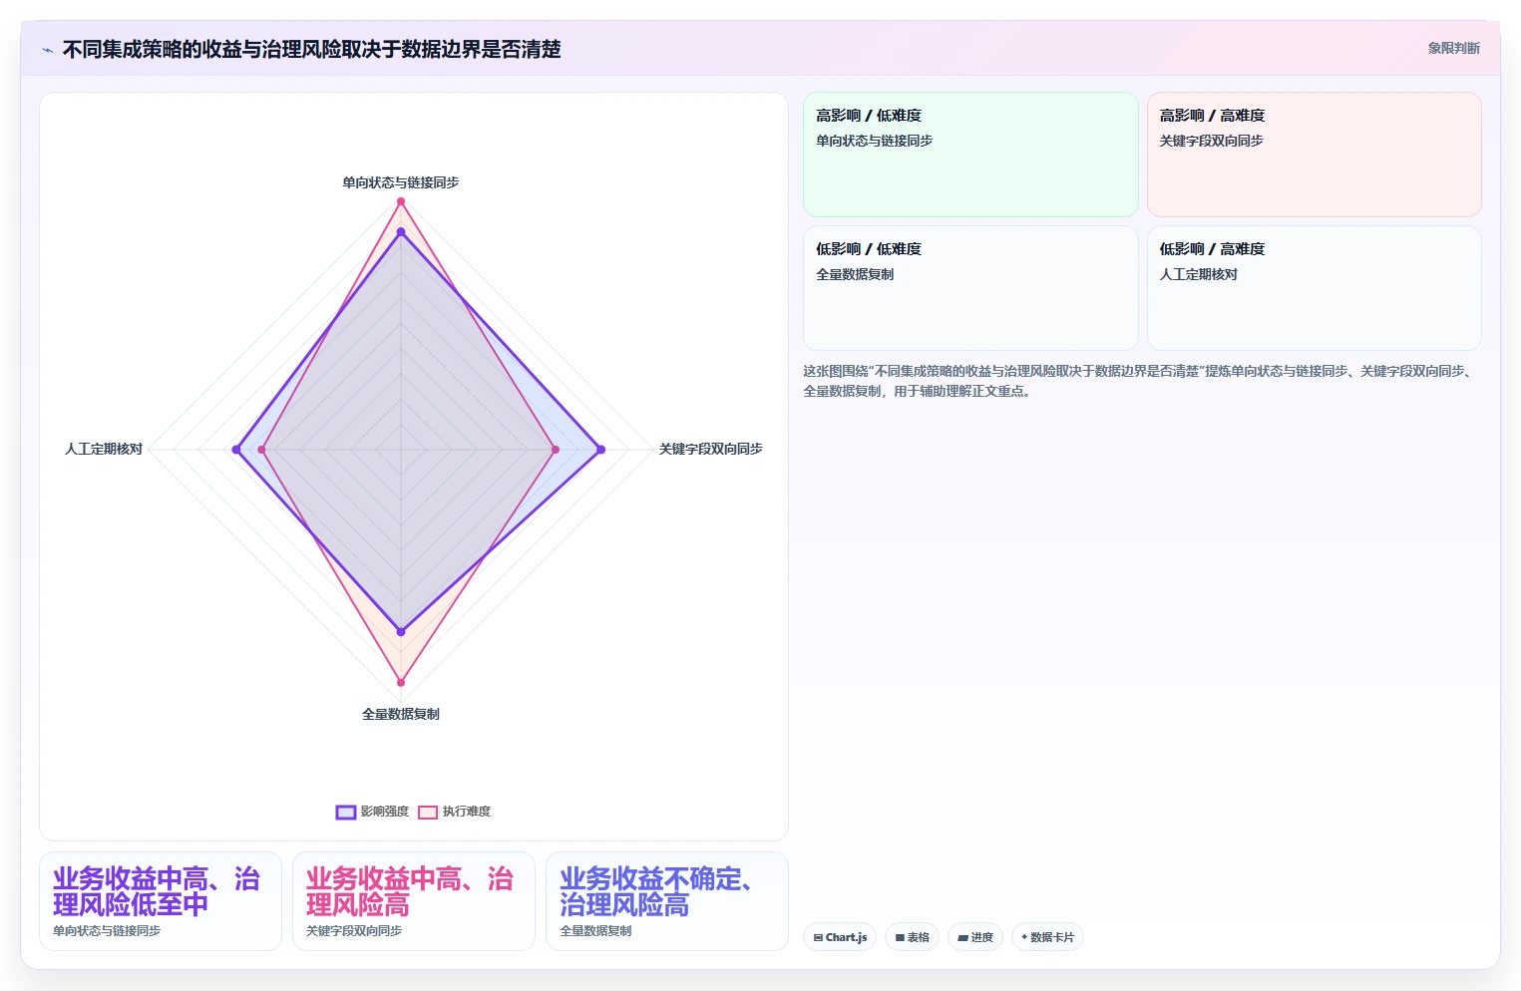Open the 业务收益中高、治理风险高 card
The width and height of the screenshot is (1521, 991).
[x=414, y=901]
